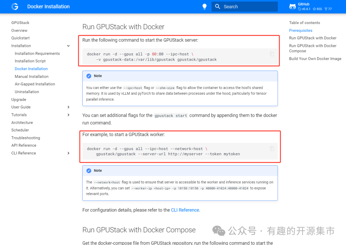346x245 pixels.
Task: Open Installation Requirements page
Action: click(x=37, y=54)
